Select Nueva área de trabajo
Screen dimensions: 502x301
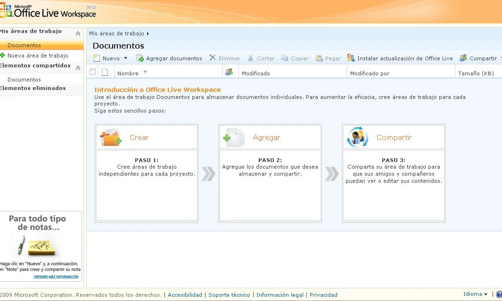37,55
